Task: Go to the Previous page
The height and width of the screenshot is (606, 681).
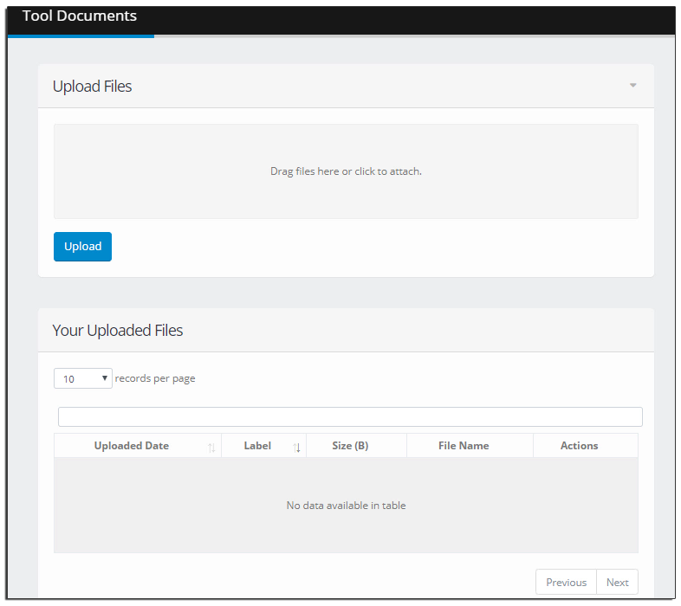Action: (x=566, y=582)
